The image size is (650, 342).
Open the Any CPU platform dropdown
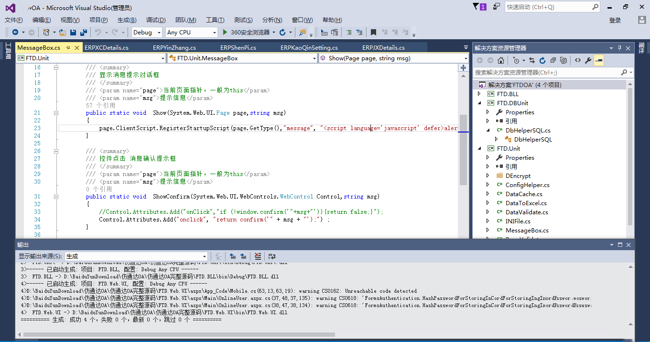click(x=191, y=33)
